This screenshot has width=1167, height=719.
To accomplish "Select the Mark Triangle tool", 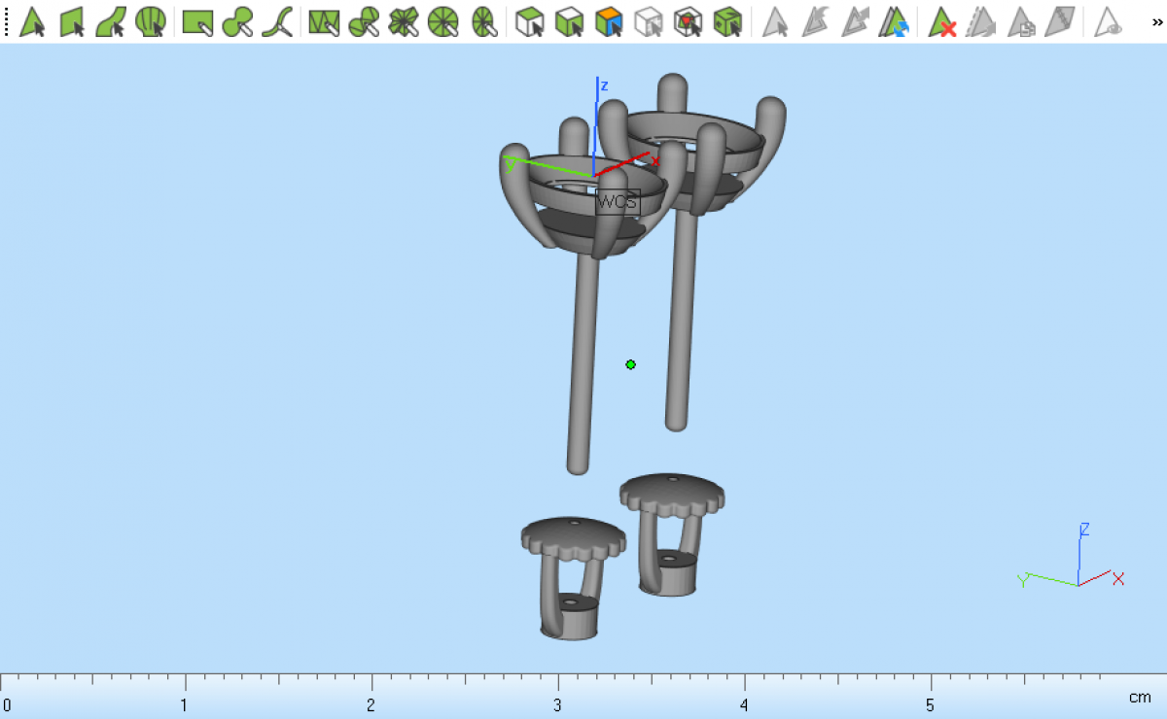I will point(33,21).
